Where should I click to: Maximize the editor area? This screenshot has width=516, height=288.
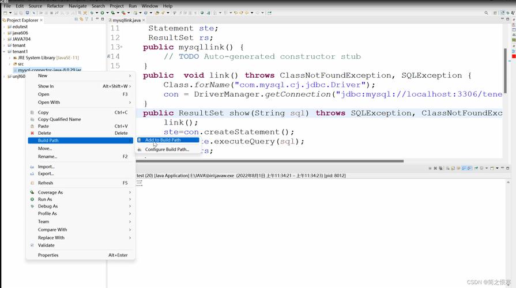[507, 20]
